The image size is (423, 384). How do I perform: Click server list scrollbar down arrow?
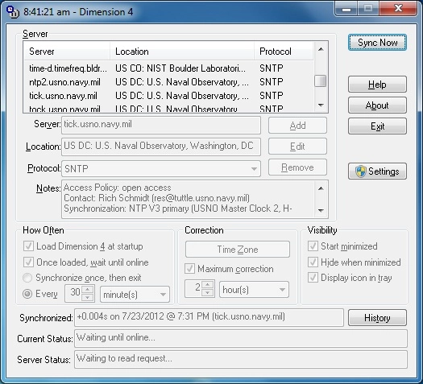(321, 105)
